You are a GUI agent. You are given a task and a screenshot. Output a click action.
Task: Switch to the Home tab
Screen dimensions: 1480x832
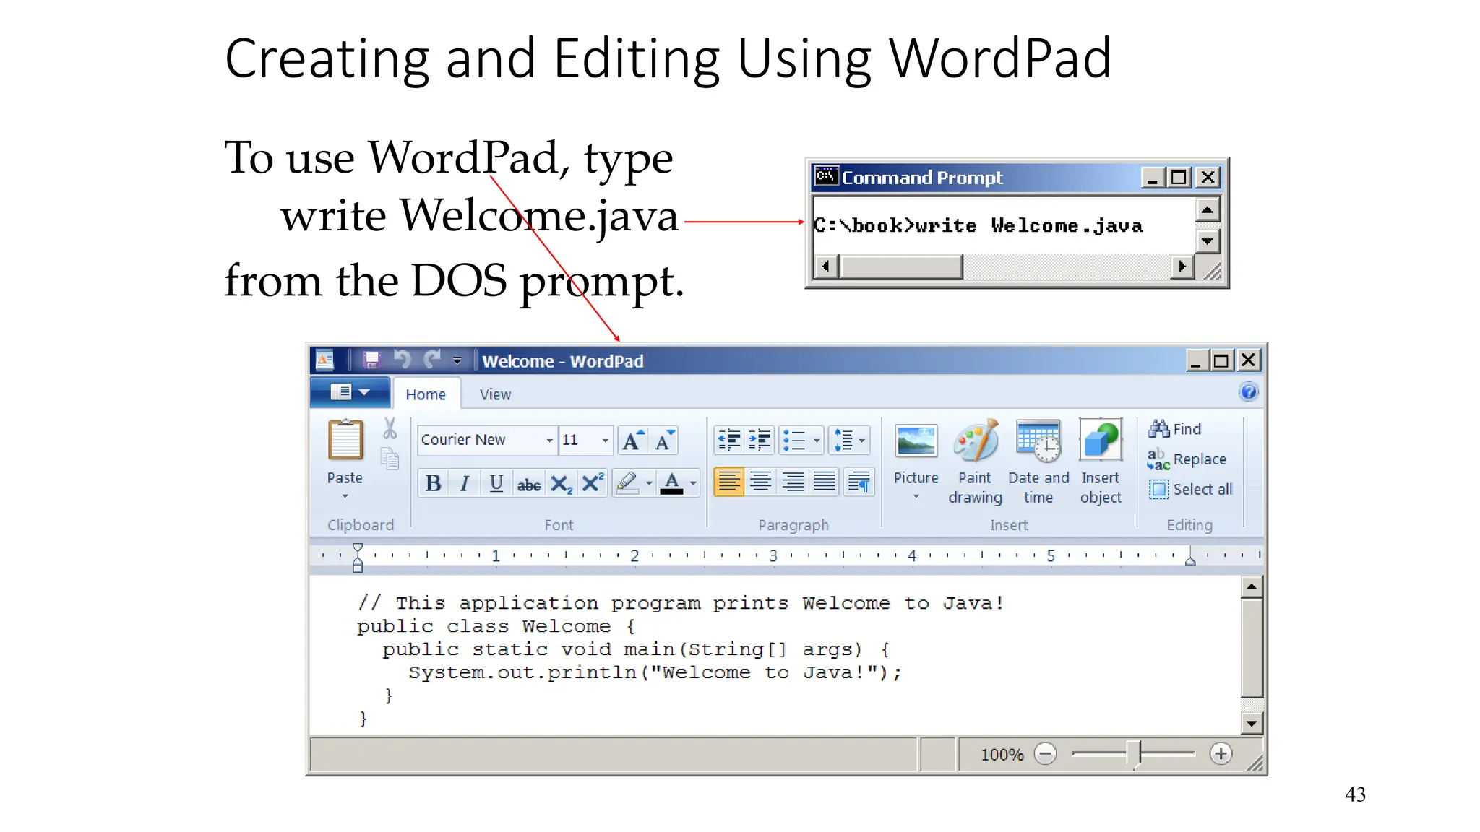coord(426,394)
